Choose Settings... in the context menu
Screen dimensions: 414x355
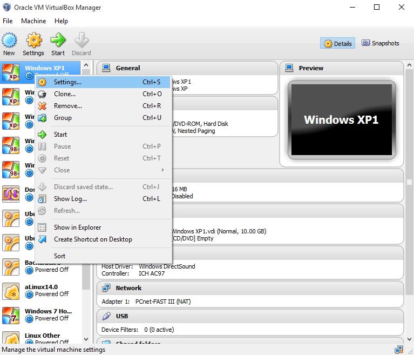[x=104, y=82]
